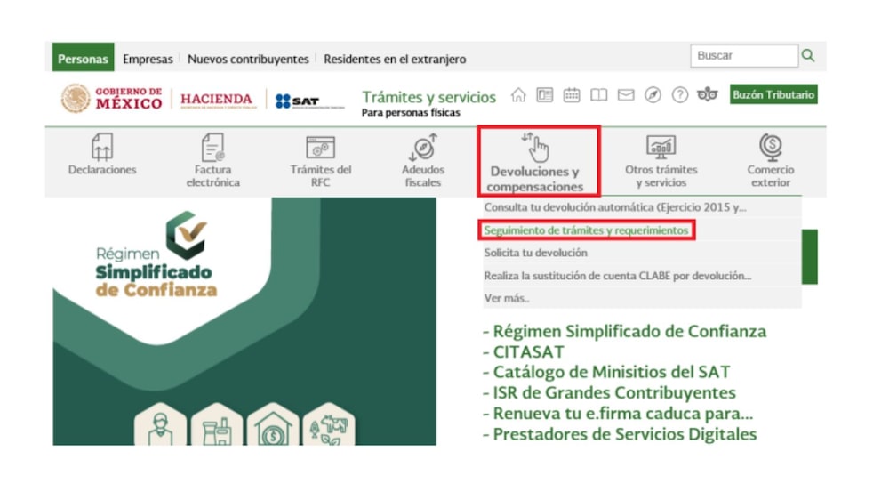Click the compass icon
Image resolution: width=889 pixels, height=500 pixels.
[x=653, y=95]
